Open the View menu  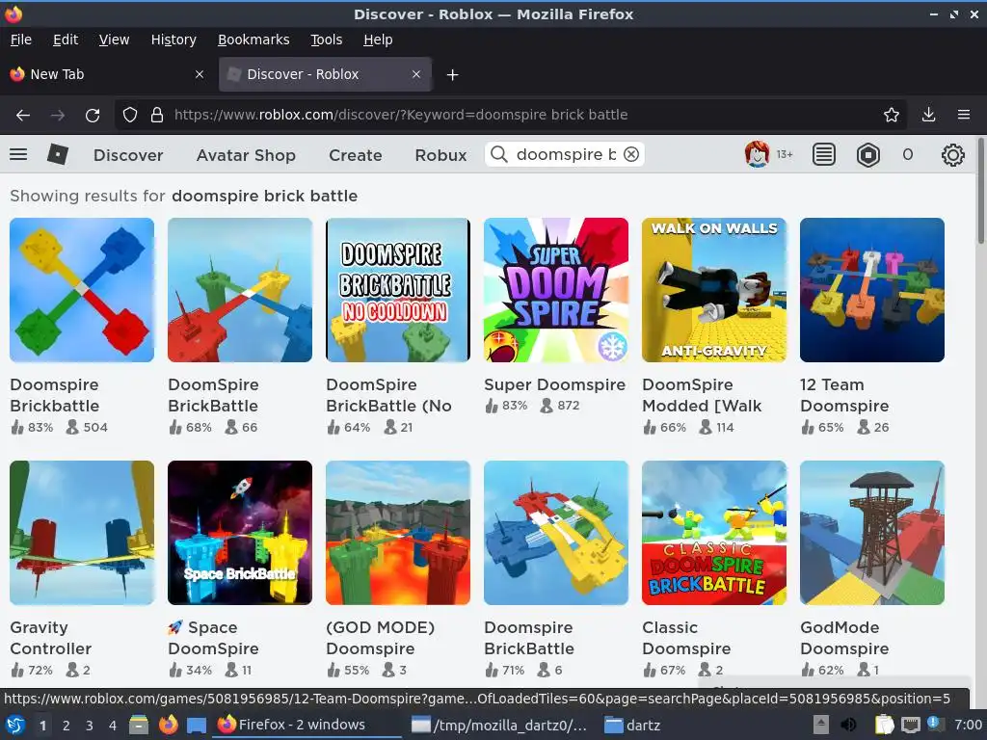(x=114, y=40)
